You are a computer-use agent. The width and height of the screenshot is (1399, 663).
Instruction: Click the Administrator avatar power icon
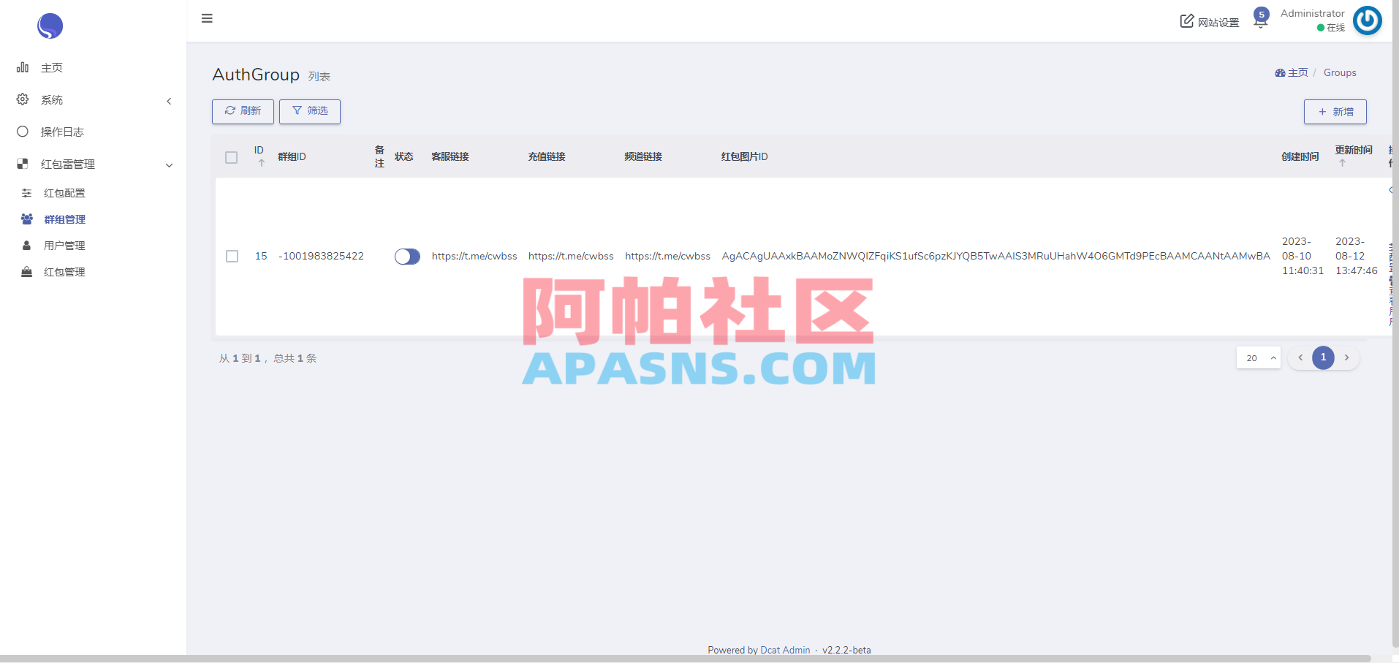click(1367, 20)
